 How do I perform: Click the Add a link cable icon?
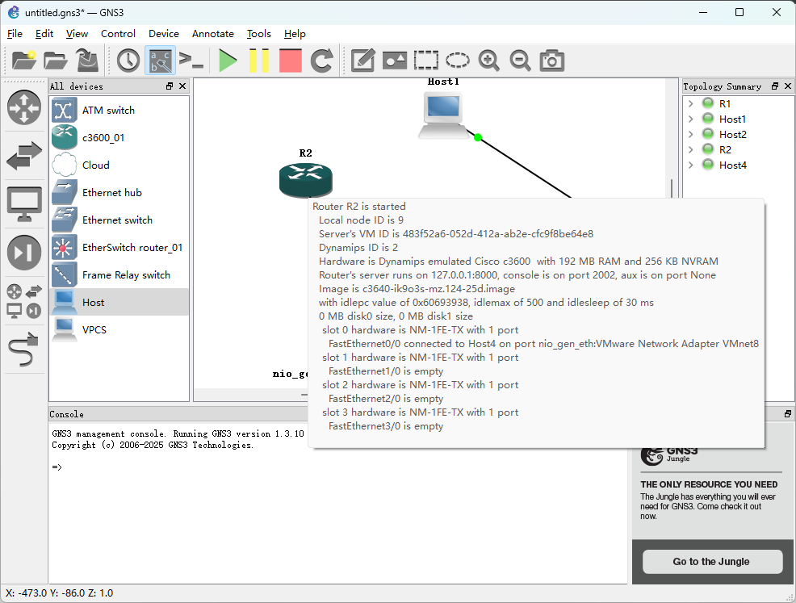click(24, 350)
